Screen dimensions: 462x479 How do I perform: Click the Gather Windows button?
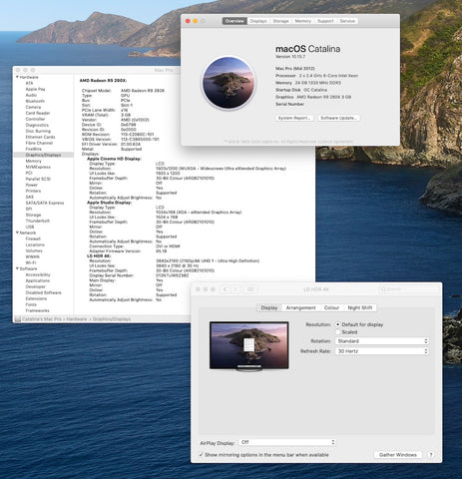click(x=398, y=455)
